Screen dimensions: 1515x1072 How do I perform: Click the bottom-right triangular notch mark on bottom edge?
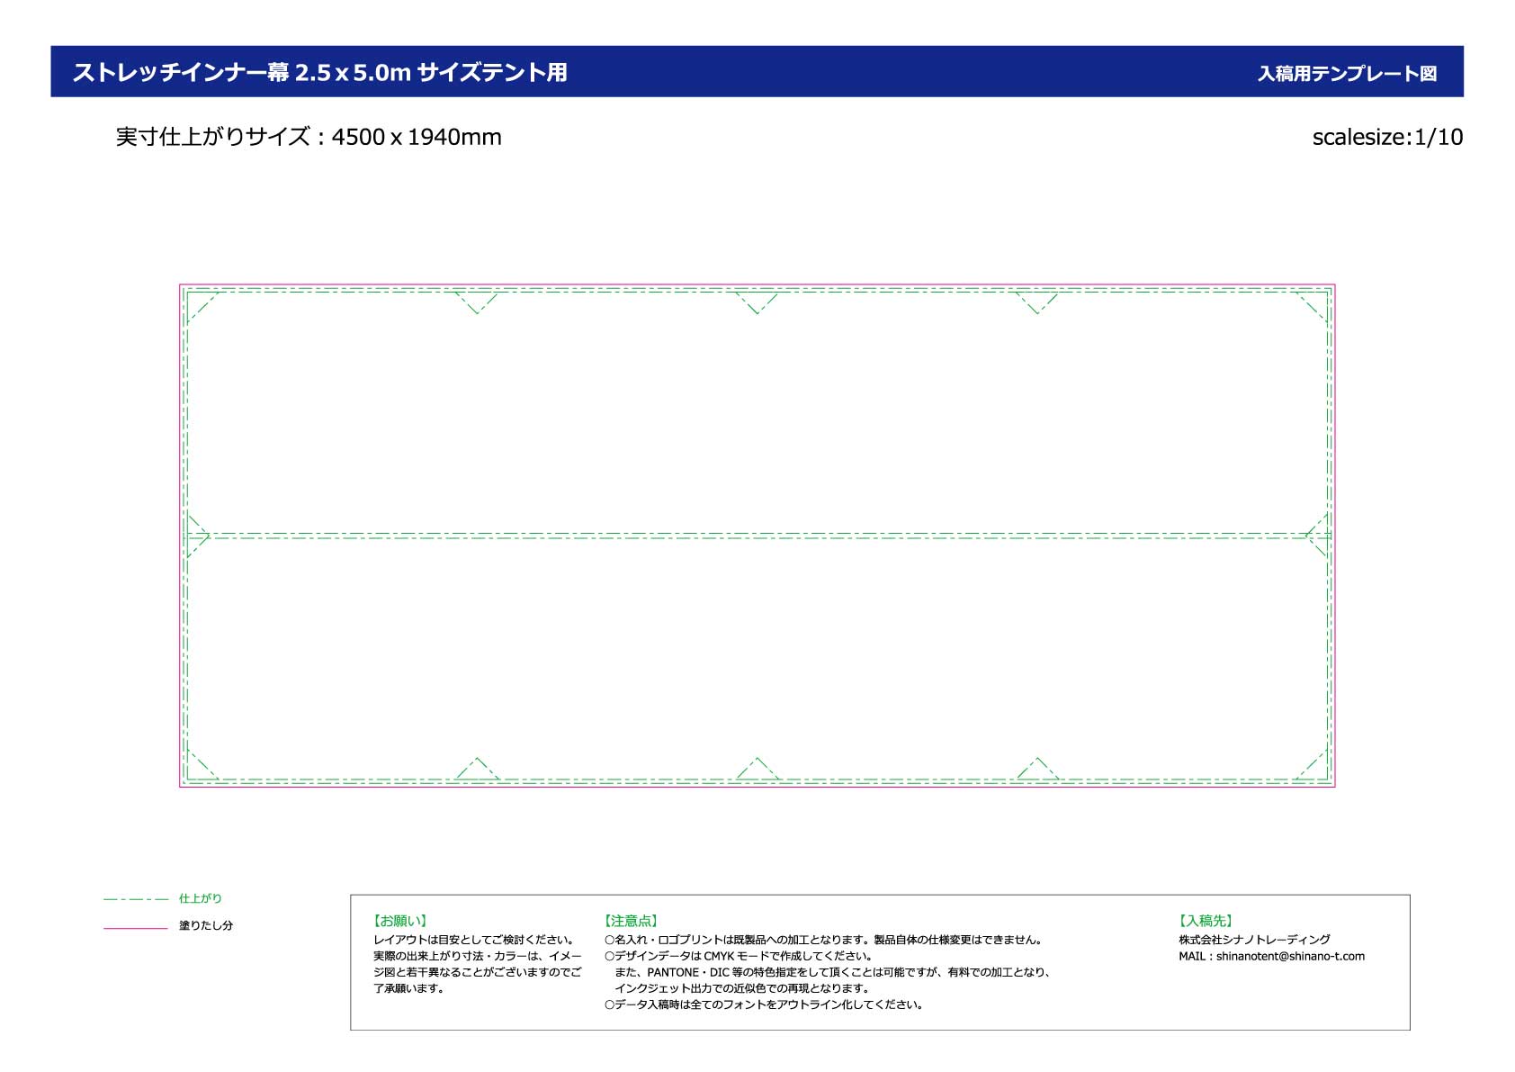1037,770
